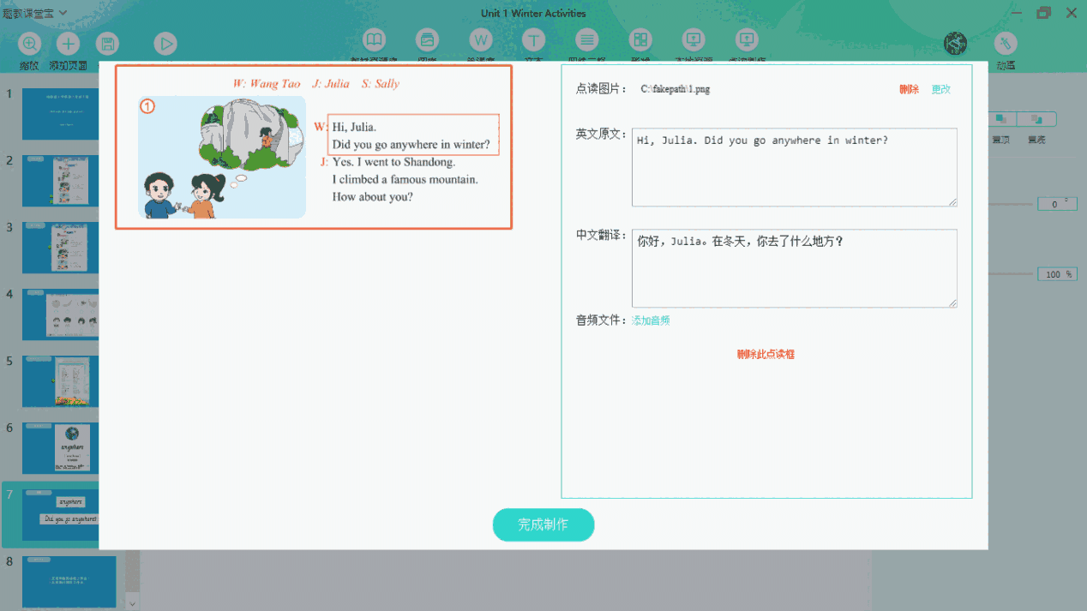Select slide 7 thumbnail
The width and height of the screenshot is (1087, 611).
60,515
